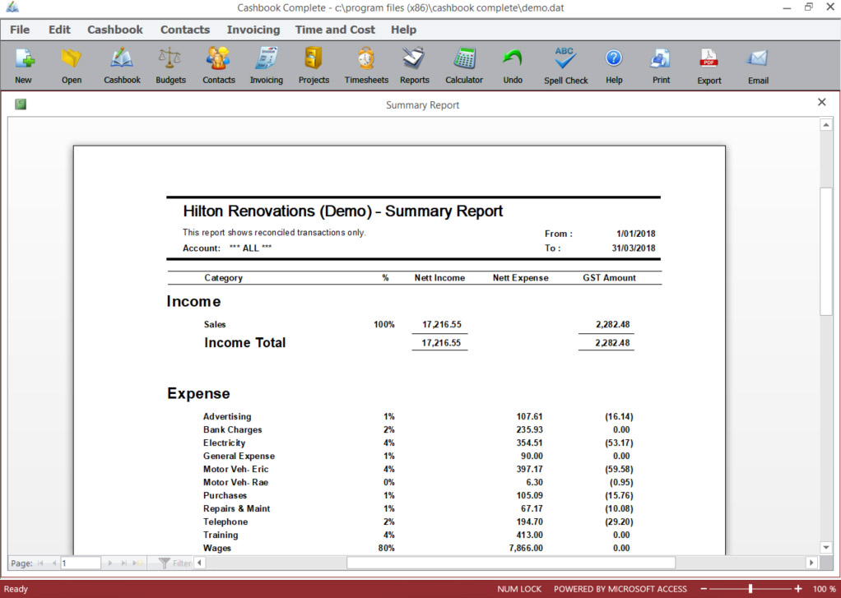The width and height of the screenshot is (841, 598).
Task: Open the Invoicing menu
Action: 253,30
